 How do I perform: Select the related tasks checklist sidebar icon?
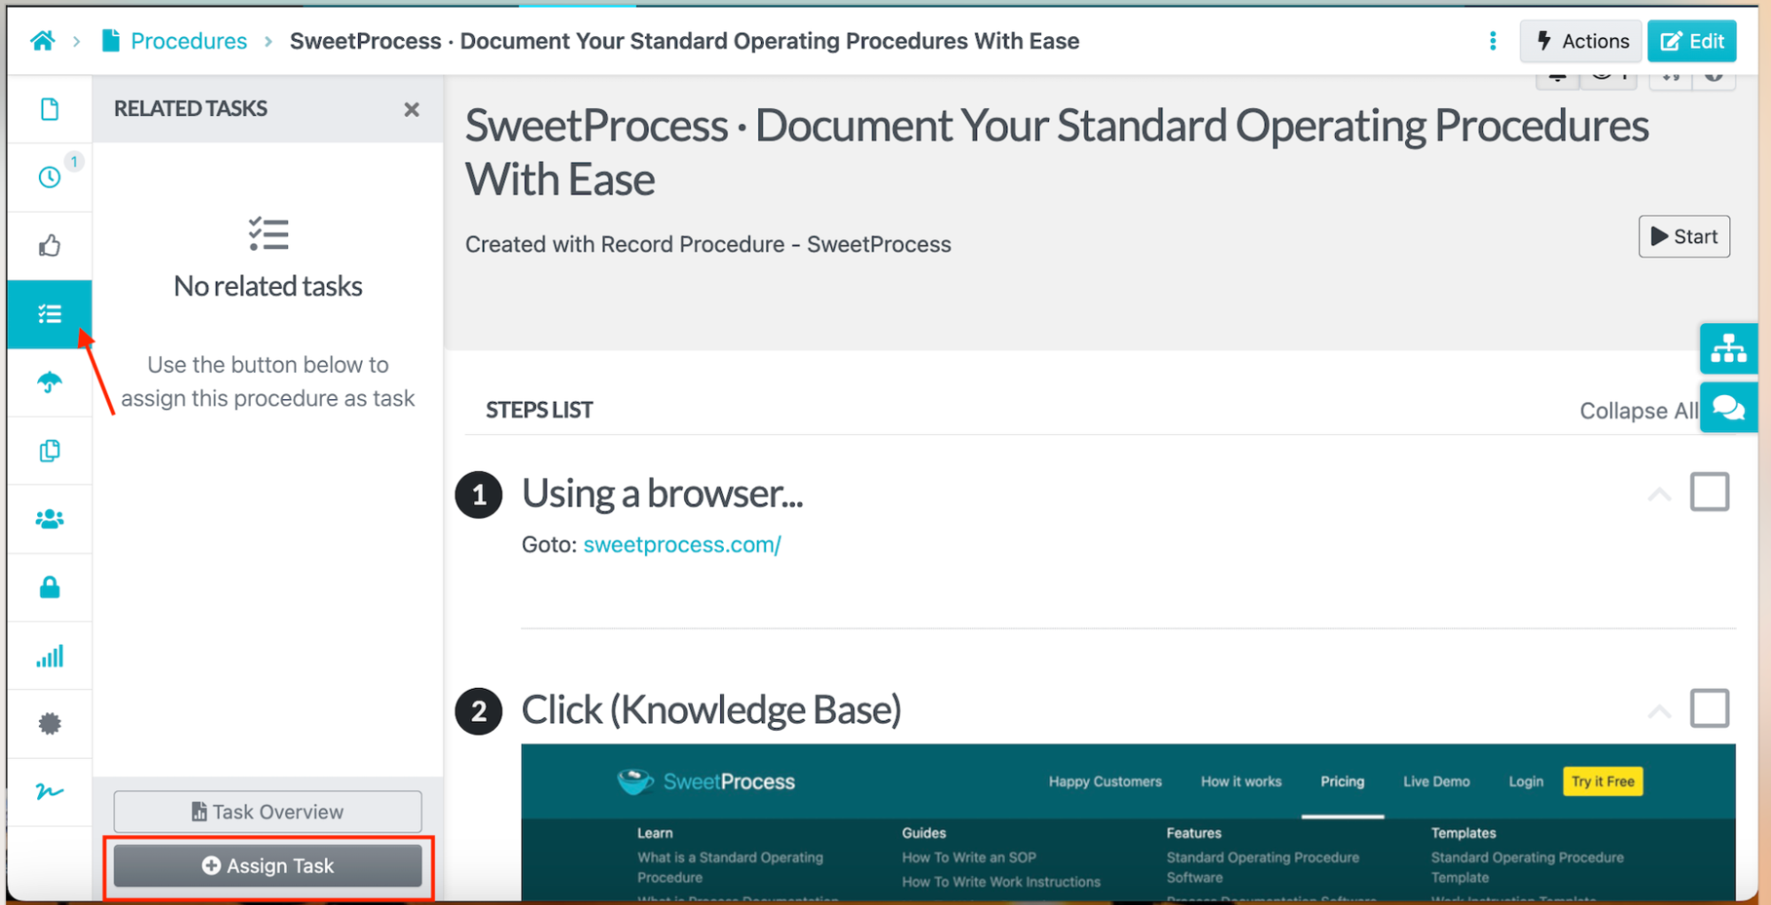click(x=50, y=313)
